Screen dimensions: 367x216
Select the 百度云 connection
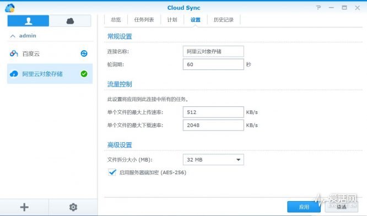pyautogui.click(x=50, y=53)
